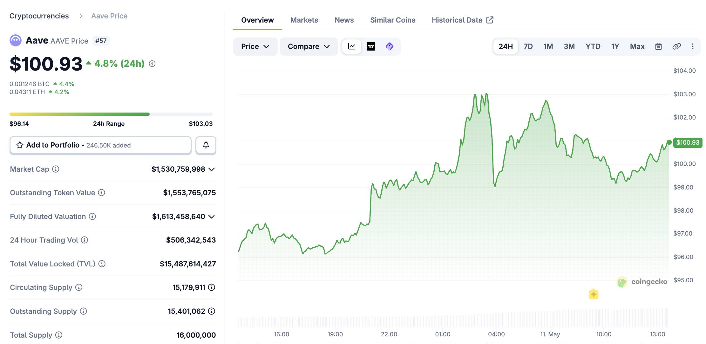Open the calendar date range picker
Screen dimensions: 706x344
[659, 46]
